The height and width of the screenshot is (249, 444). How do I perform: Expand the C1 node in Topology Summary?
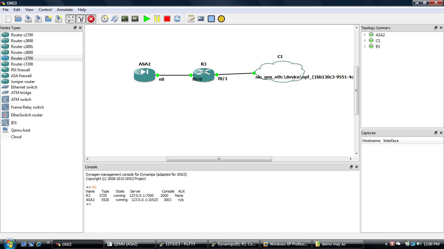(x=365, y=41)
